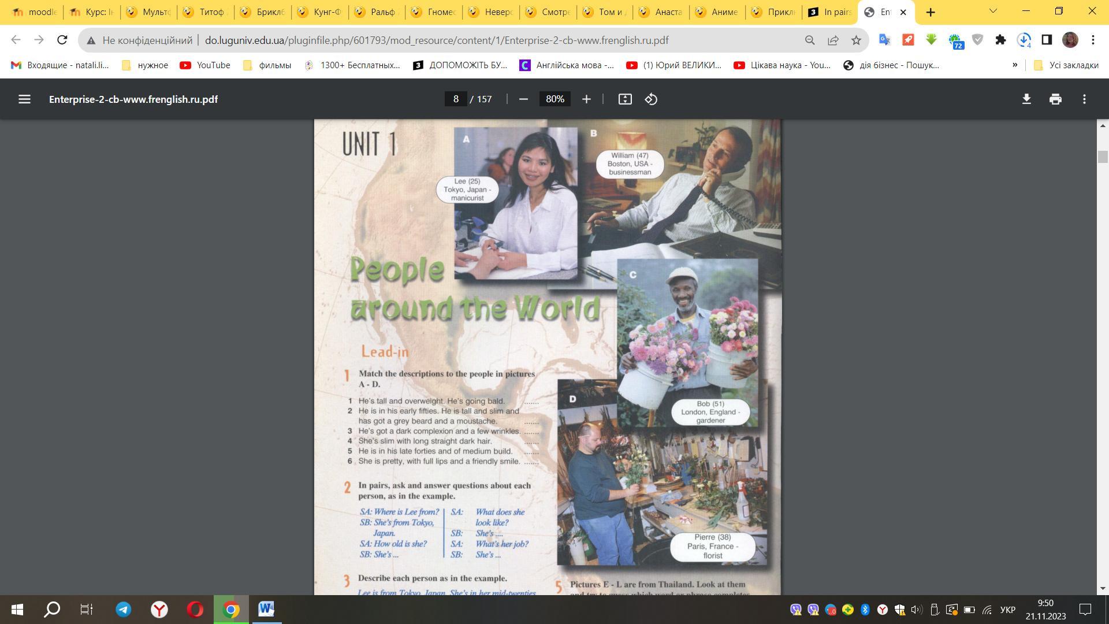Open the фильмы bookmarks folder
Image resolution: width=1109 pixels, height=624 pixels.
(267, 65)
